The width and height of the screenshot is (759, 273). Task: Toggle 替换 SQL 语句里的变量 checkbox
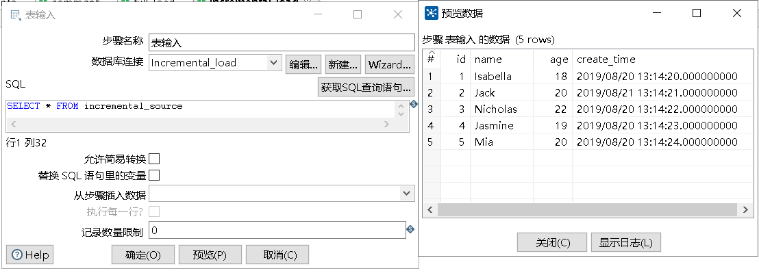tap(154, 175)
